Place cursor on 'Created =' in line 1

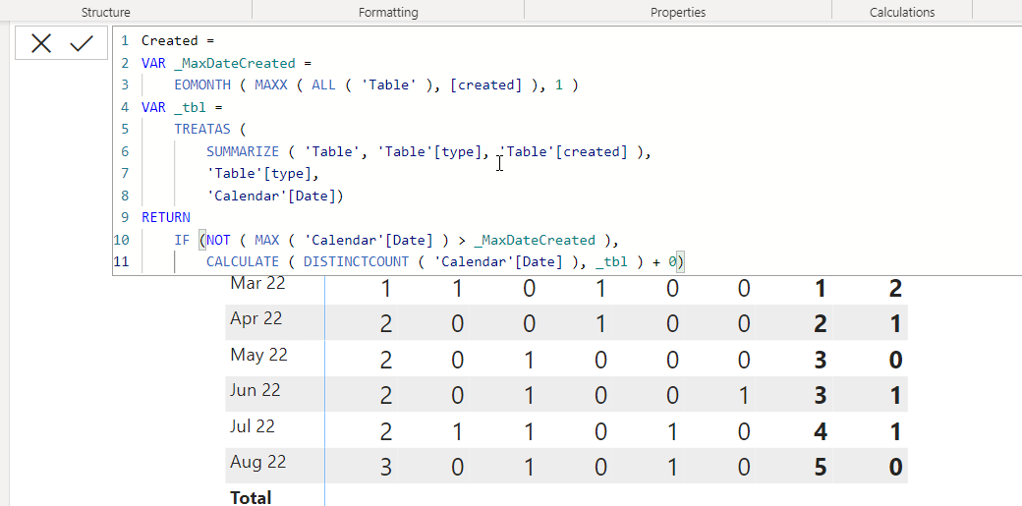point(178,40)
